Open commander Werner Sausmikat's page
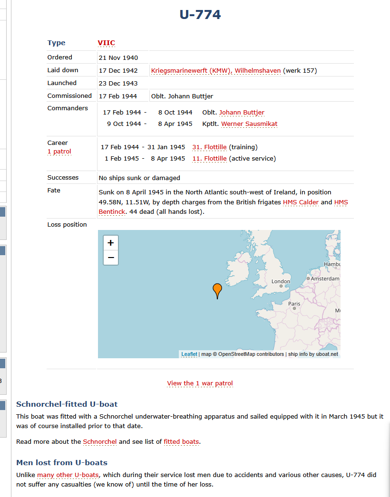 pos(249,124)
